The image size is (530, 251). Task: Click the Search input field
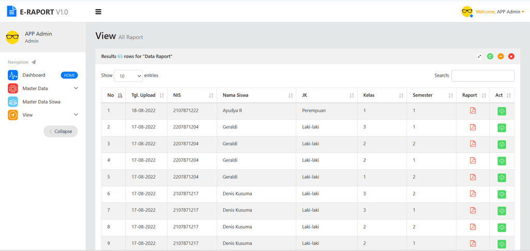[483, 76]
